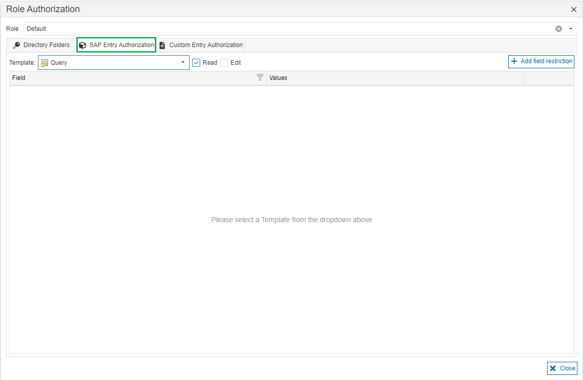Click the Template combo box showing Query
The image size is (583, 380).
click(x=111, y=63)
